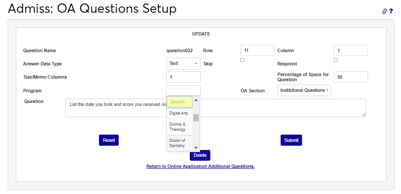Click the Question Name label

40,50
